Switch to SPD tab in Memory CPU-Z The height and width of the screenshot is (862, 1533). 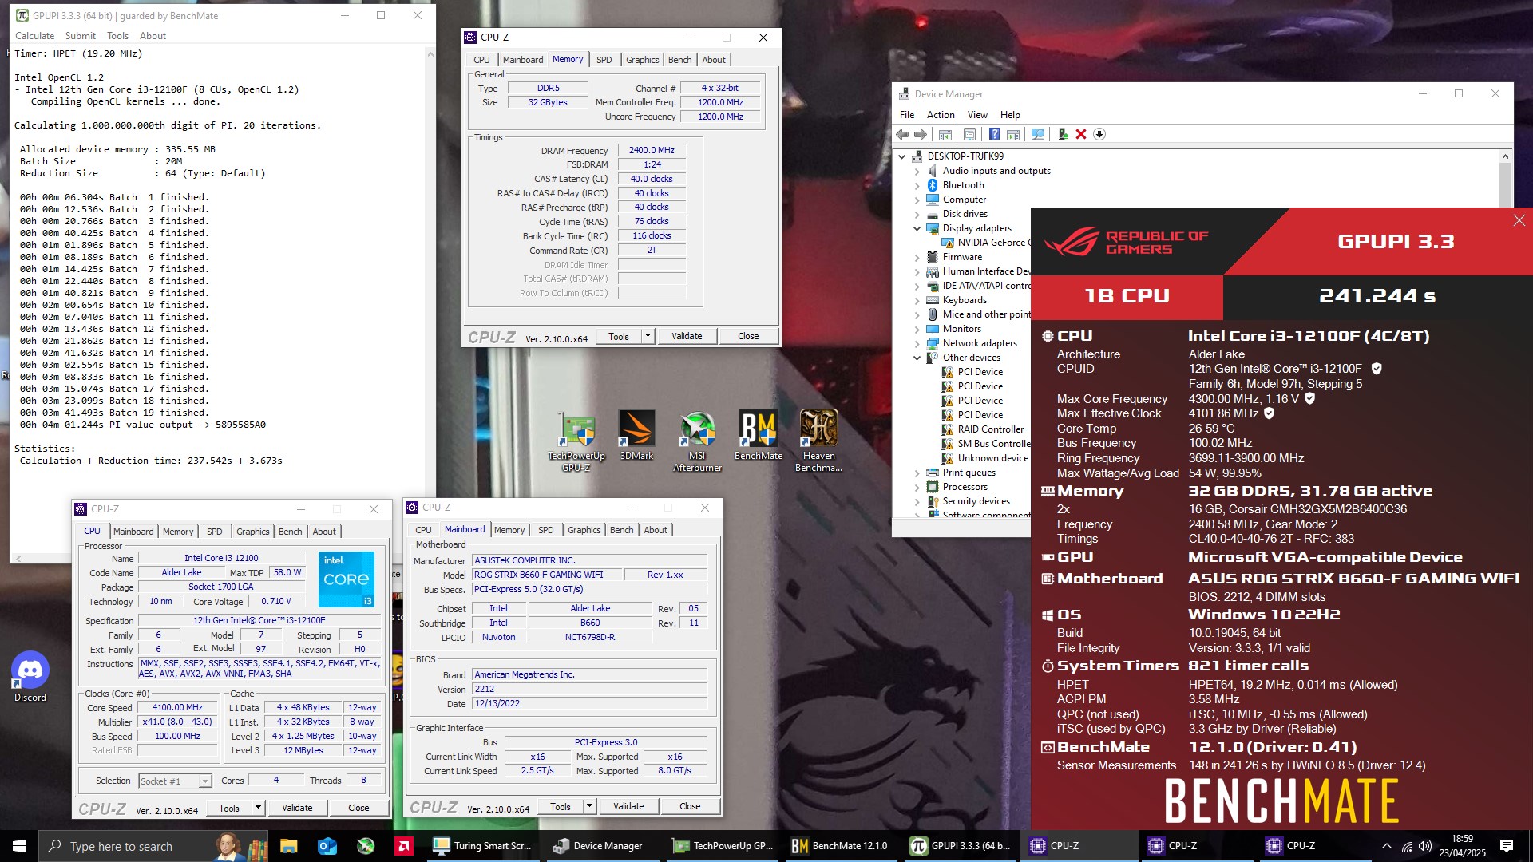[604, 60]
